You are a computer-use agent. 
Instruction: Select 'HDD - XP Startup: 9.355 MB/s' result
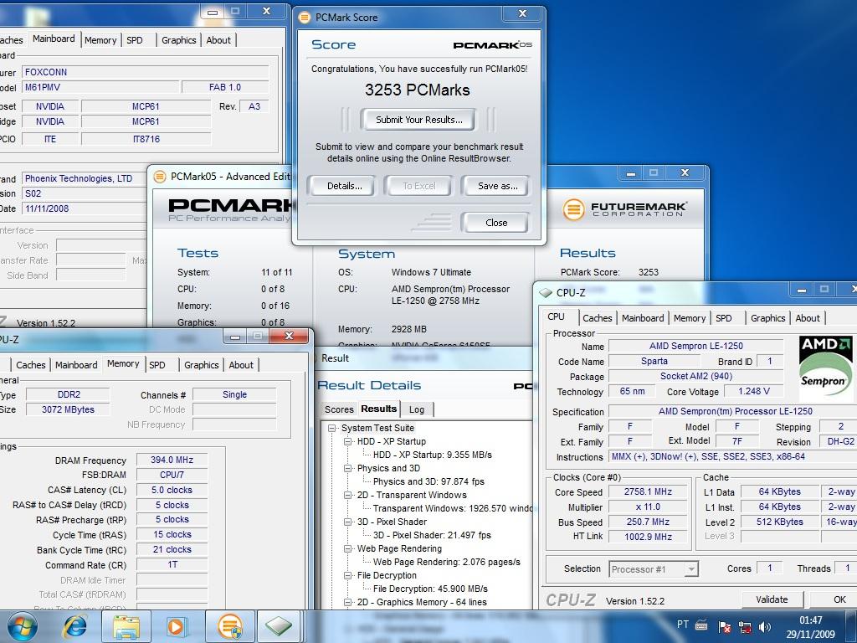click(x=433, y=455)
